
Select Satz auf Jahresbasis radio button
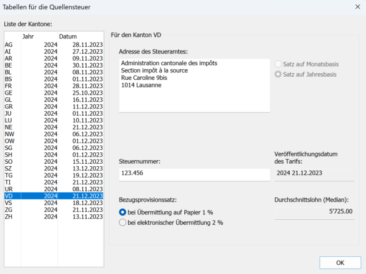point(306,74)
